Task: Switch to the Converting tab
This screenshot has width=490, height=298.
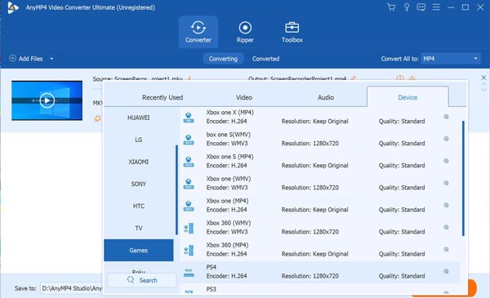Action: click(x=223, y=59)
